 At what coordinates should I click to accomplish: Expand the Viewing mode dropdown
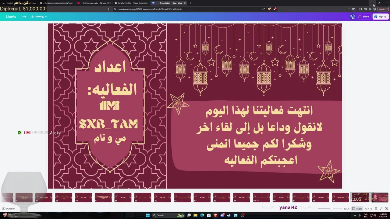[39, 16]
